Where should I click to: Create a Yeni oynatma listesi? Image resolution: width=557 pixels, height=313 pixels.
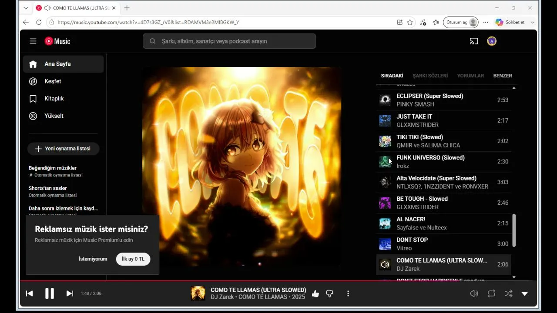click(63, 149)
